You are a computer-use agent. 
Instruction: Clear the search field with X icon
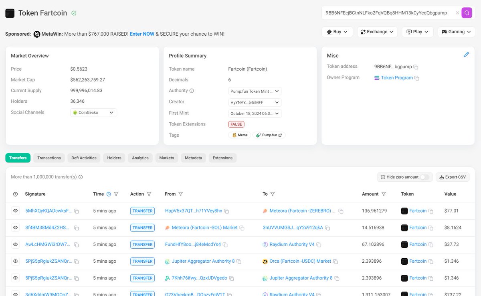point(457,13)
